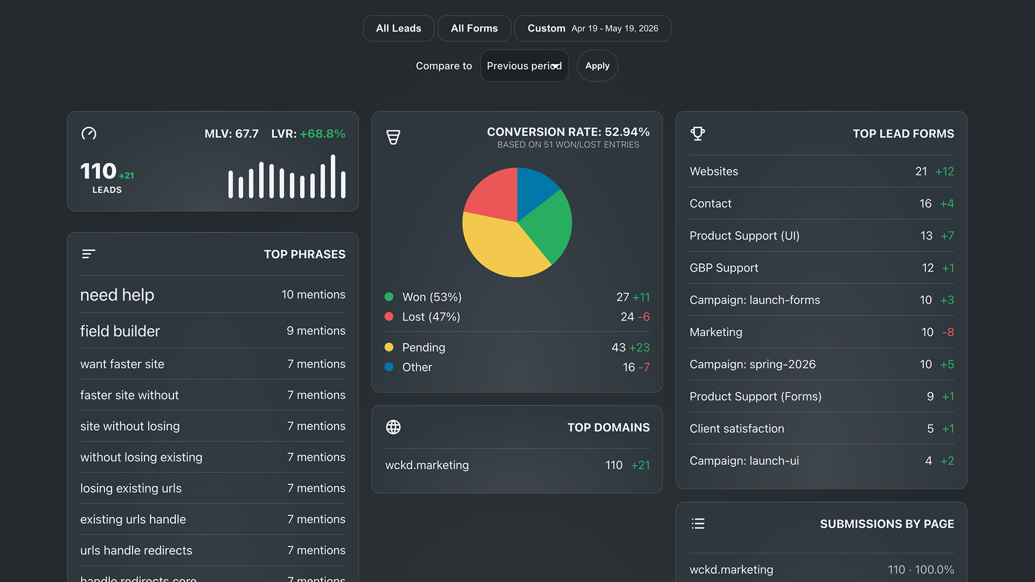Screen dimensions: 1035x582
Task: Select the Campaign: launch-ui row
Action: (x=822, y=461)
